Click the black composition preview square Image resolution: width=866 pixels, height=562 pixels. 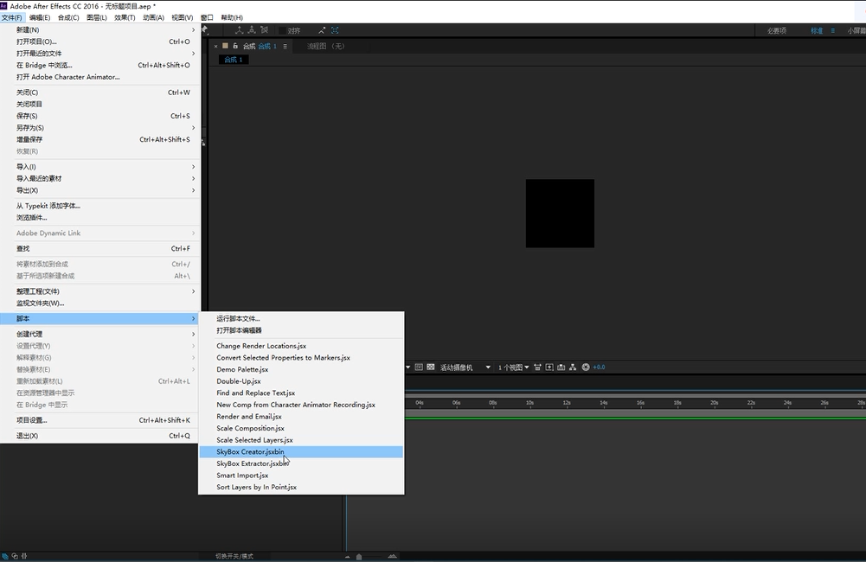click(560, 213)
